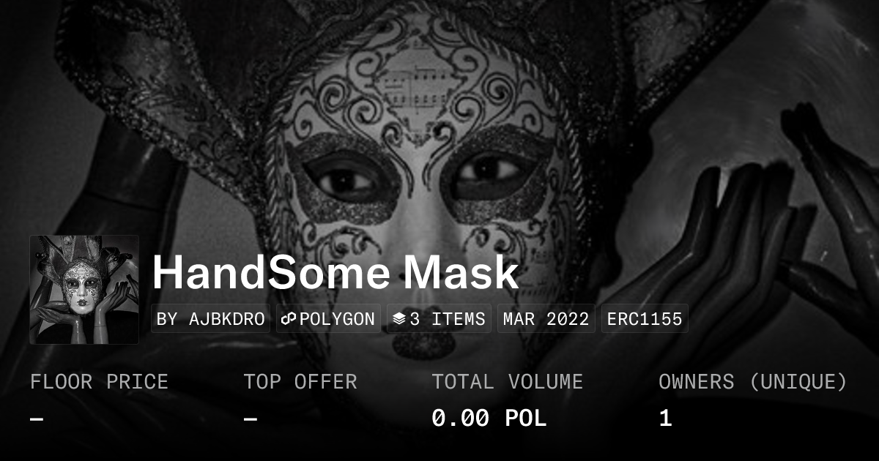Image resolution: width=879 pixels, height=461 pixels.
Task: Click the OWNERS (UNIQUE) stat label
Action: [753, 382]
